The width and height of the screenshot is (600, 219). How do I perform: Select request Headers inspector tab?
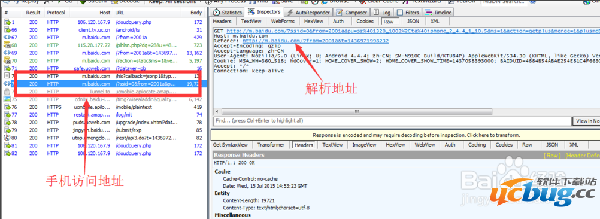click(x=222, y=22)
